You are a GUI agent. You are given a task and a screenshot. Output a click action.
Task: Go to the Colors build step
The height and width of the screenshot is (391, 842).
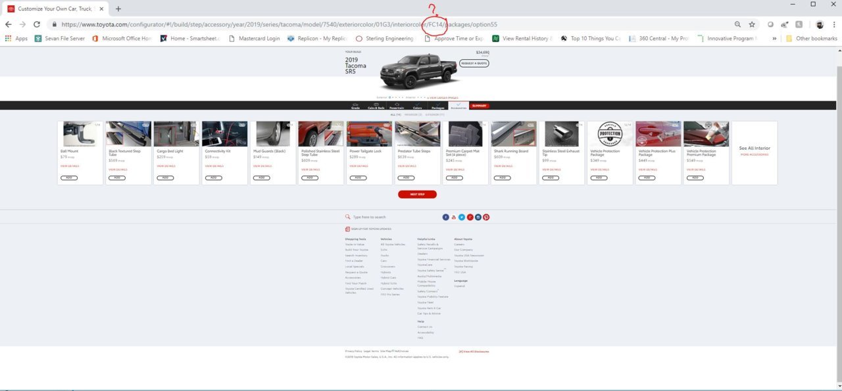click(417, 106)
